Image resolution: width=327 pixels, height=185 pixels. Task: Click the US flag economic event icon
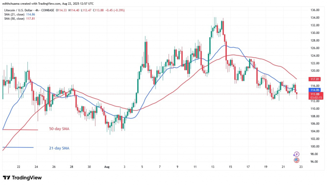[296, 160]
